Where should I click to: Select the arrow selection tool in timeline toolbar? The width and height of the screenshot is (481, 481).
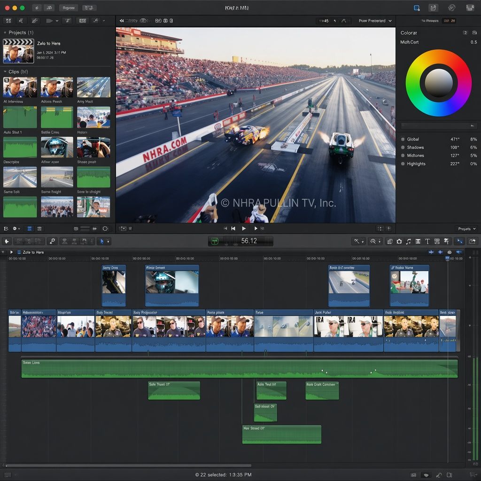(x=101, y=241)
